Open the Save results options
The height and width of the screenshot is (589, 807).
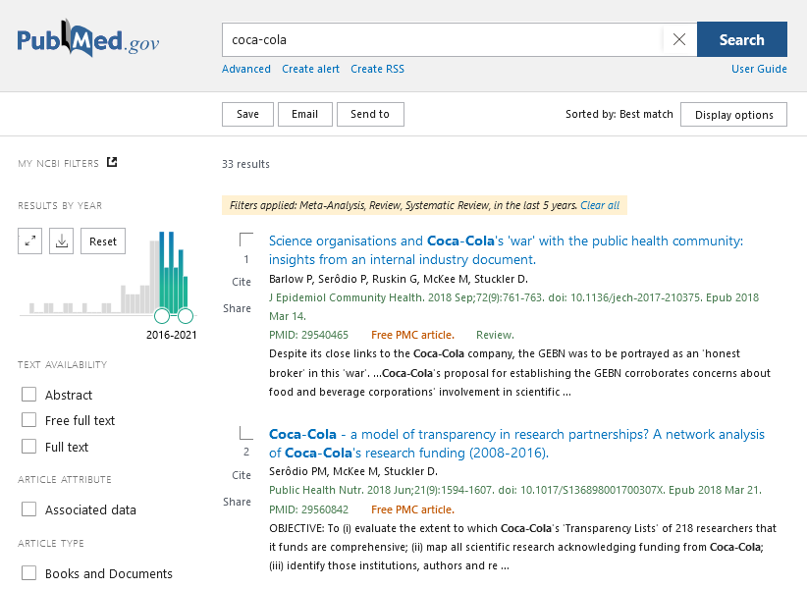(x=247, y=114)
